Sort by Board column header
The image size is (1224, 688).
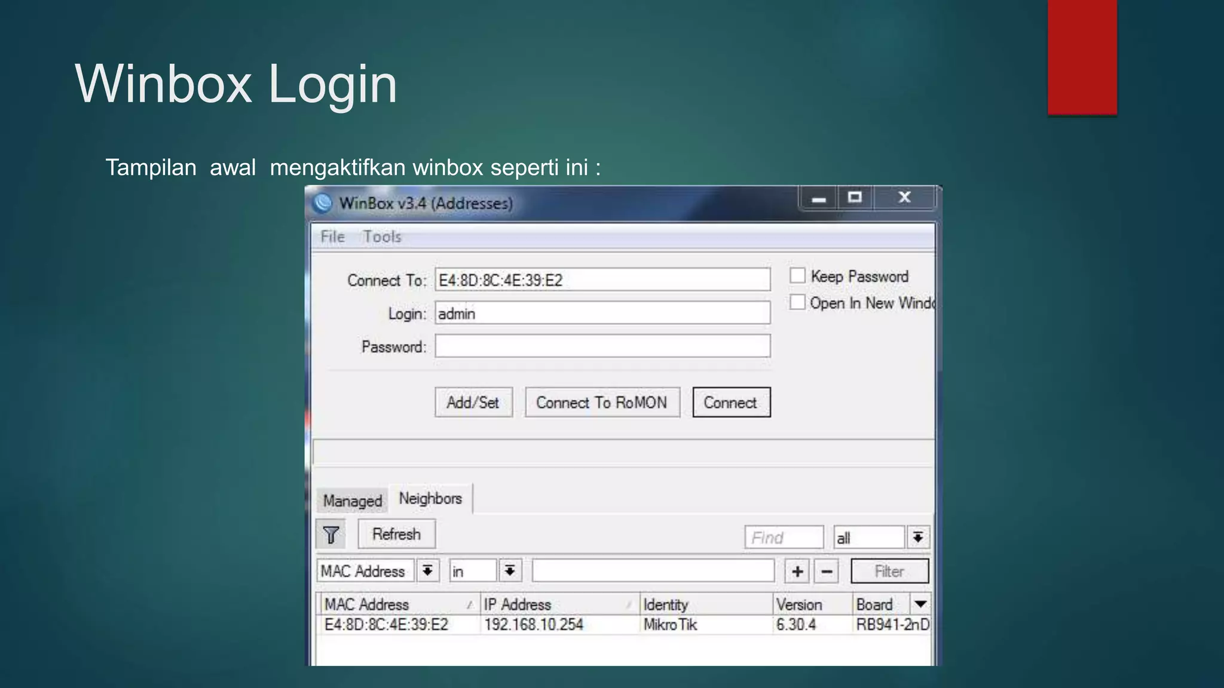(x=882, y=604)
